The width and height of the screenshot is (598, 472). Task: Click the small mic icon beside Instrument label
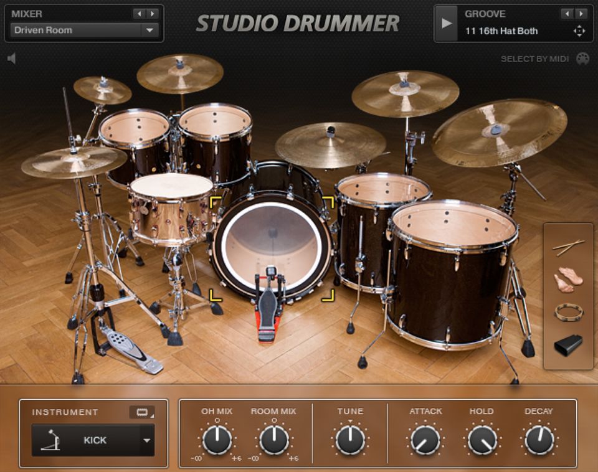coord(141,412)
